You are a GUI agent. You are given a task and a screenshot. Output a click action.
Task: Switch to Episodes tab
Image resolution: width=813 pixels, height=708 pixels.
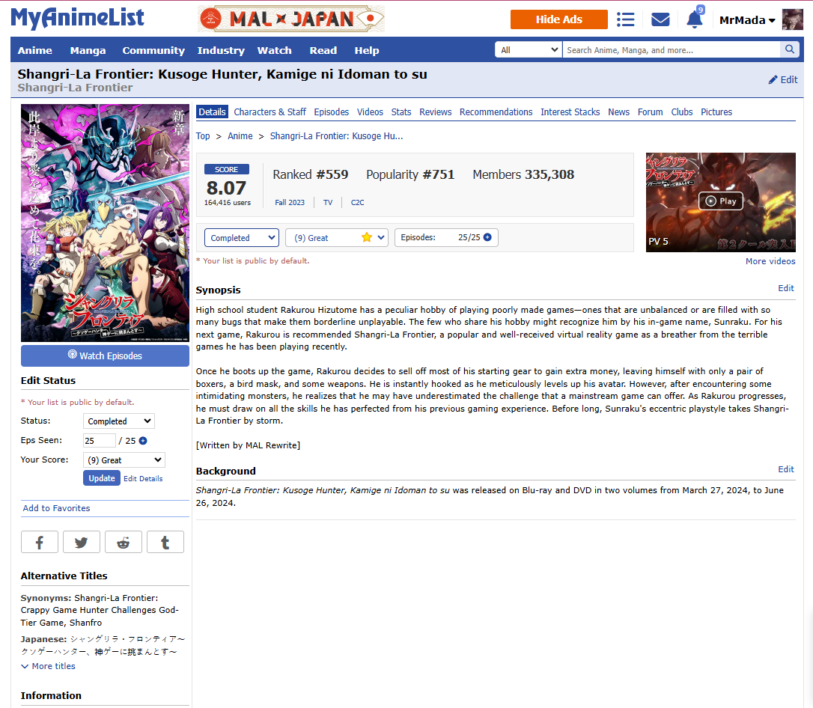[x=332, y=112]
